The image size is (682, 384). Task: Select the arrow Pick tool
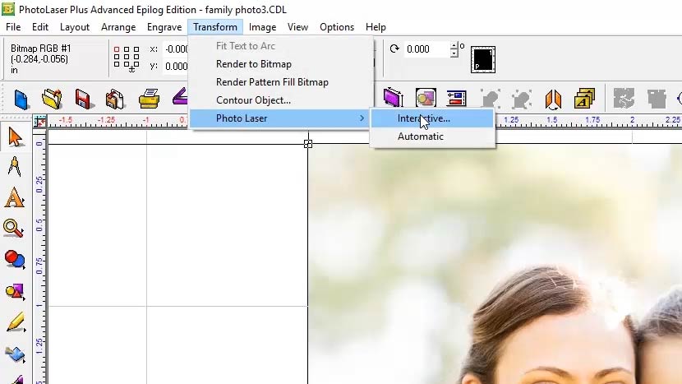[15, 136]
